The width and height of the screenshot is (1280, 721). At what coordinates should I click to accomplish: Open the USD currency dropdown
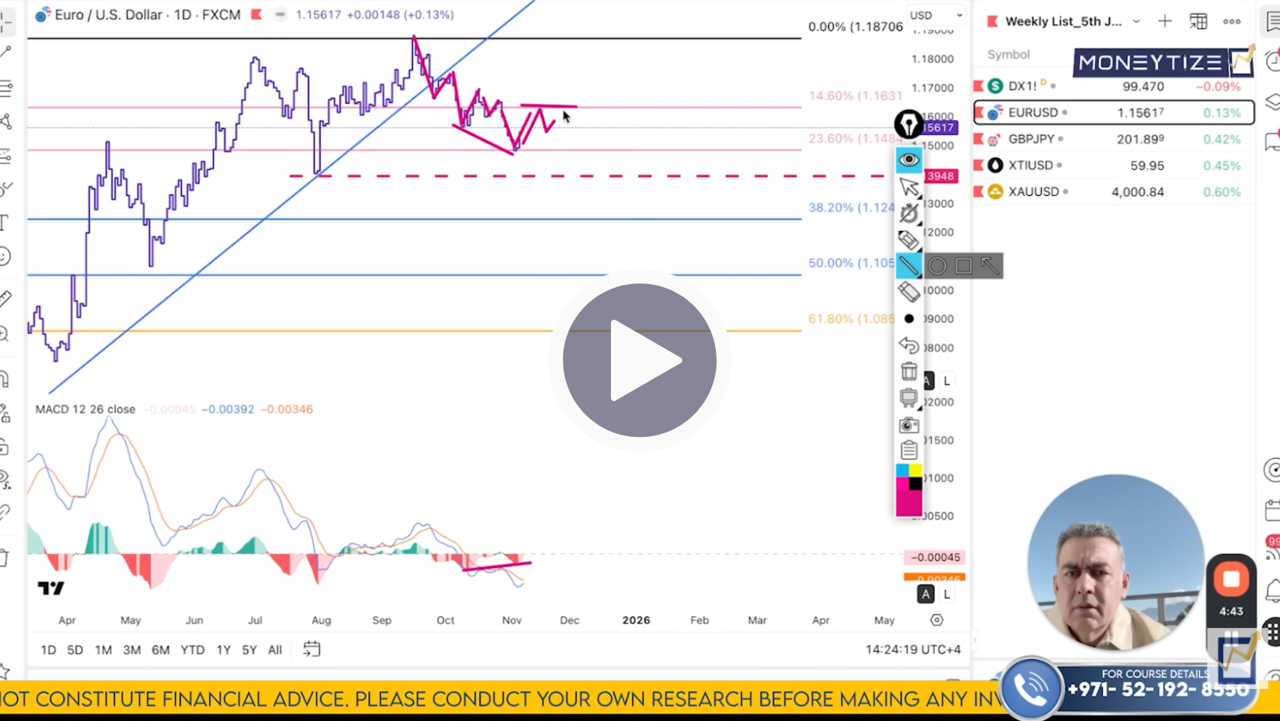(934, 14)
